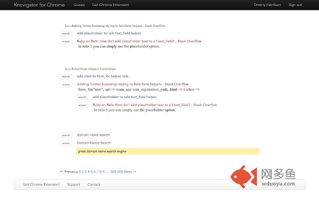Open the Dmitriy Fabrikant profile link

pos(267,4)
